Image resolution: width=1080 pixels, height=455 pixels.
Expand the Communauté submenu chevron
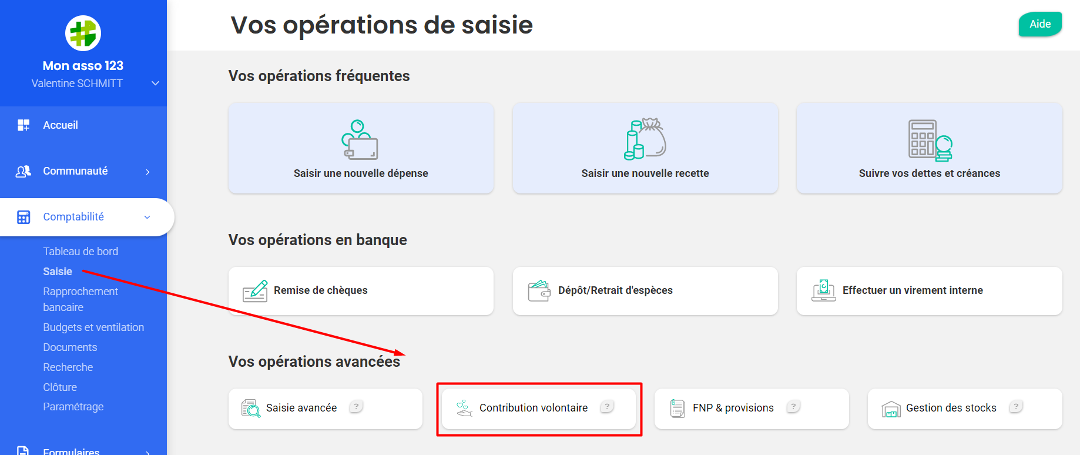coord(147,172)
